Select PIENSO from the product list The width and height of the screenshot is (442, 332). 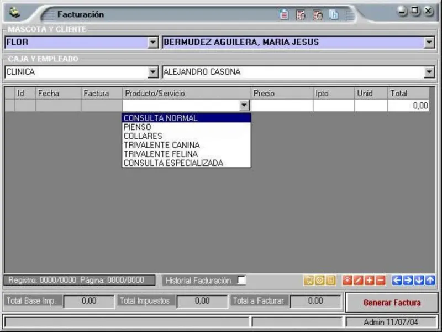click(186, 127)
